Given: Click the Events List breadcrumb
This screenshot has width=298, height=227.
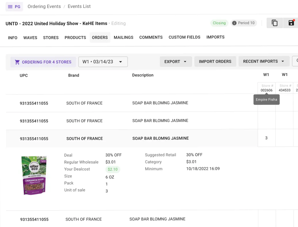Looking at the screenshot, I should (79, 6).
